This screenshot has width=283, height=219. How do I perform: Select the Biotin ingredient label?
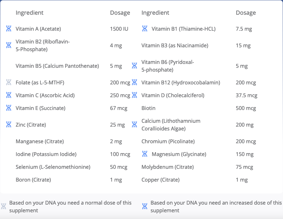pyautogui.click(x=149, y=108)
